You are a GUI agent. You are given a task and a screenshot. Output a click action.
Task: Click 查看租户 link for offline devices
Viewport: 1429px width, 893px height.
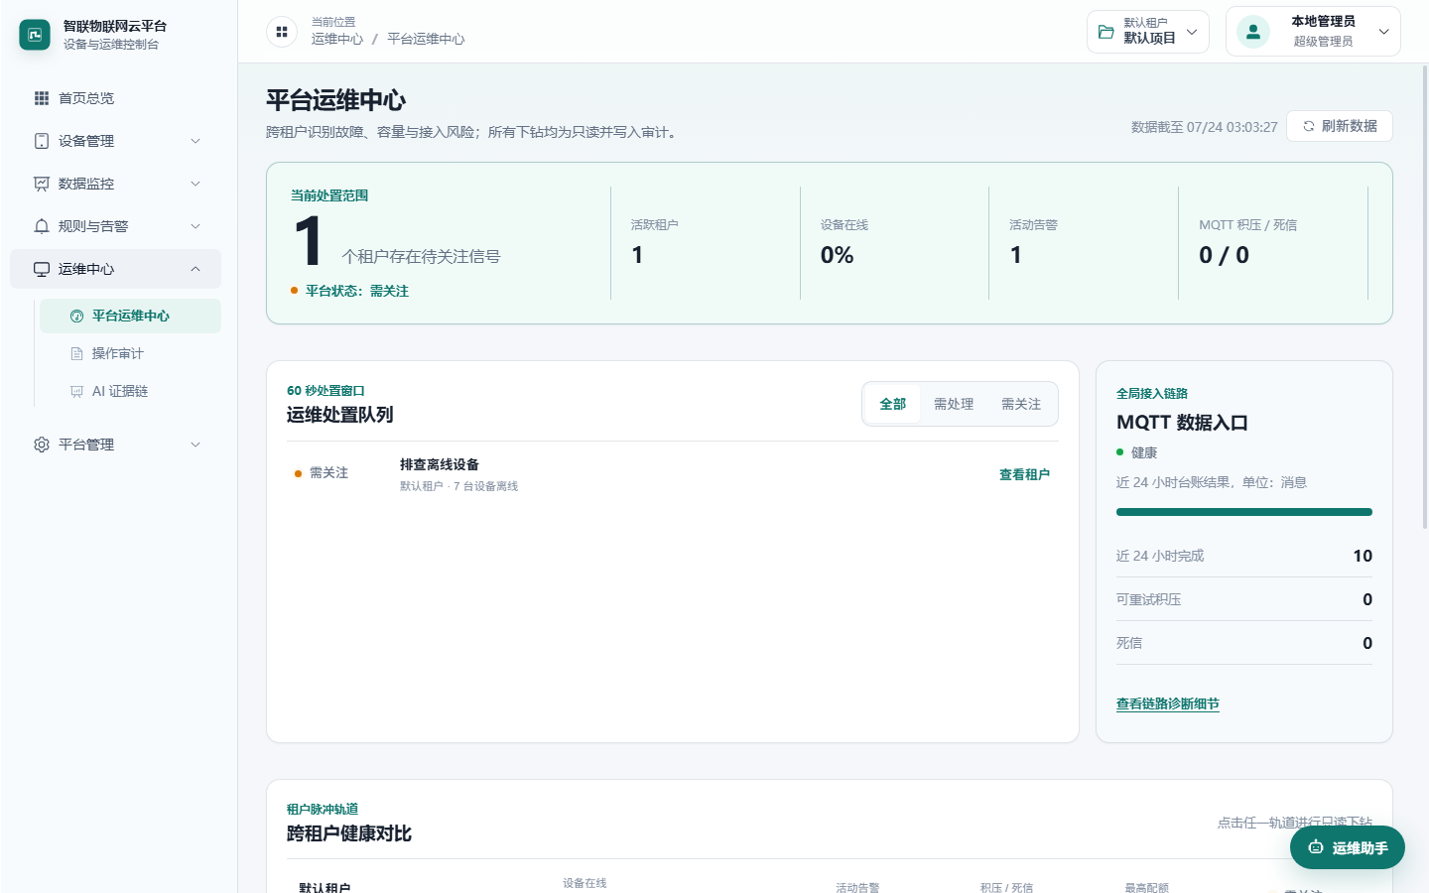tap(1024, 475)
